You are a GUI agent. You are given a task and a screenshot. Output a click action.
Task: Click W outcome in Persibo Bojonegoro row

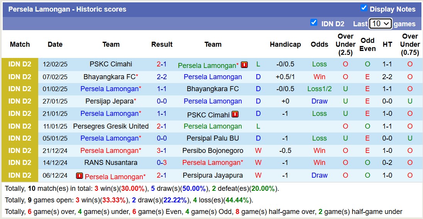[258, 151]
